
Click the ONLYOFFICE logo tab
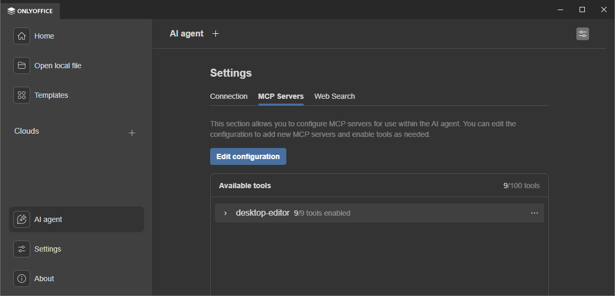coord(30,11)
